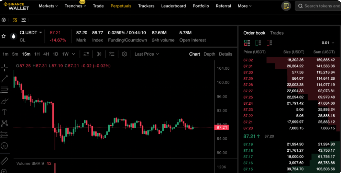This screenshot has height=173, width=341.
Task: Select the 1H timeframe
Action: [37, 54]
